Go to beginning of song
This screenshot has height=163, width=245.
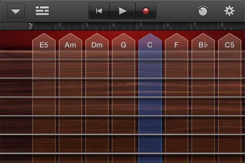(99, 11)
